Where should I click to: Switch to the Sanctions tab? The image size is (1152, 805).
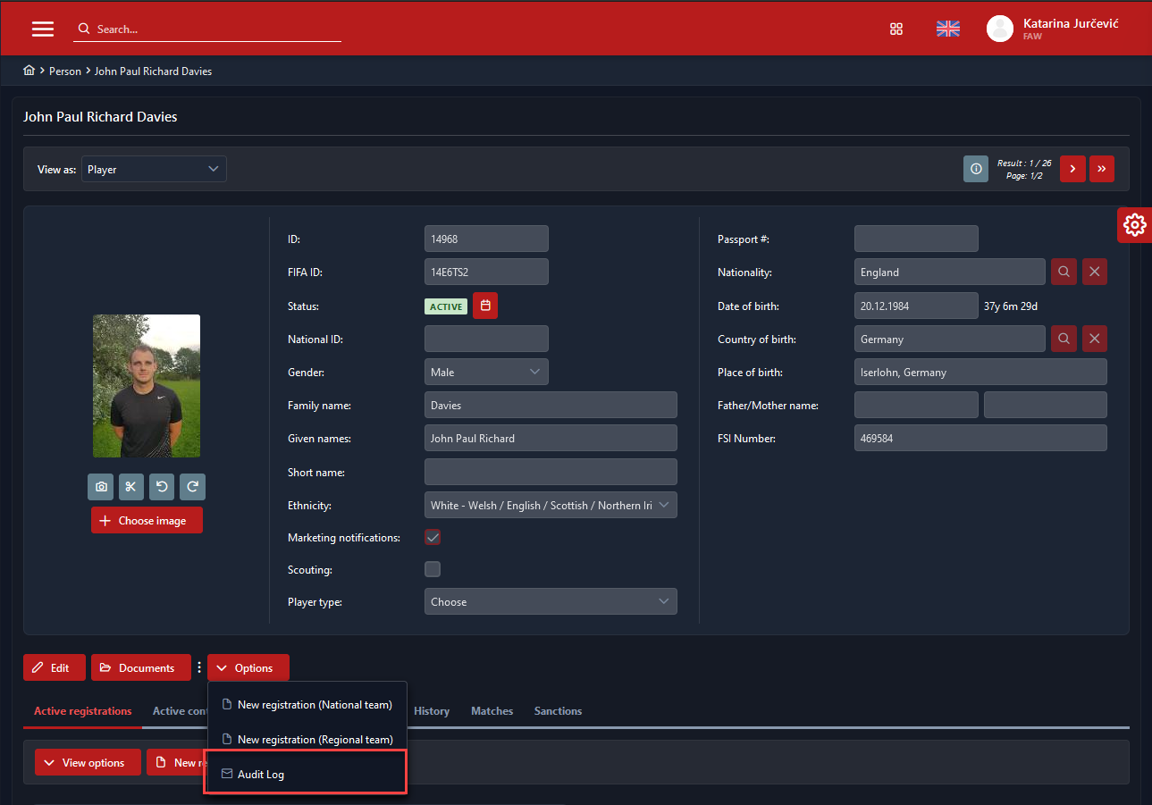click(x=558, y=711)
